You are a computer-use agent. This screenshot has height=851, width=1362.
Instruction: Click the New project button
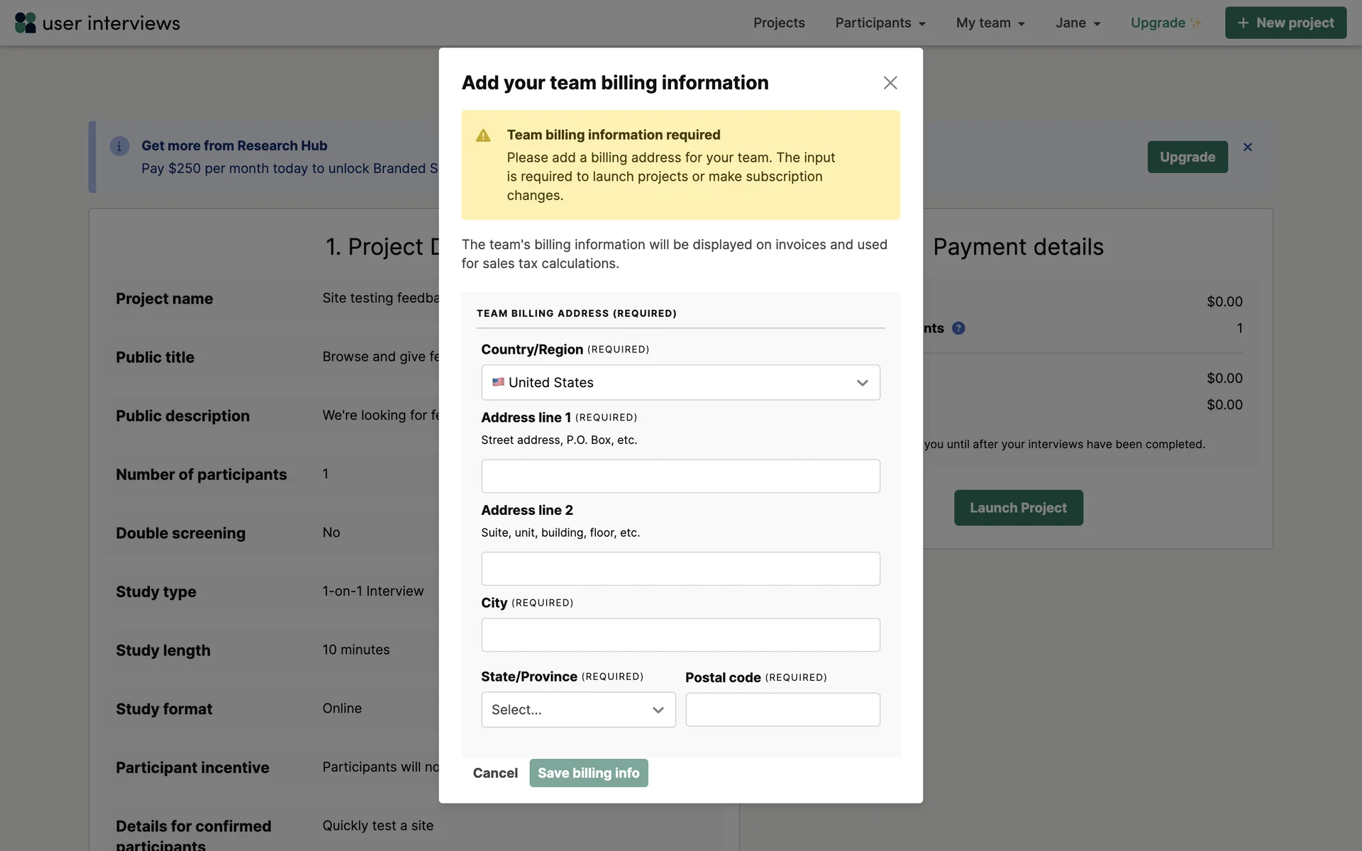pyautogui.click(x=1285, y=23)
